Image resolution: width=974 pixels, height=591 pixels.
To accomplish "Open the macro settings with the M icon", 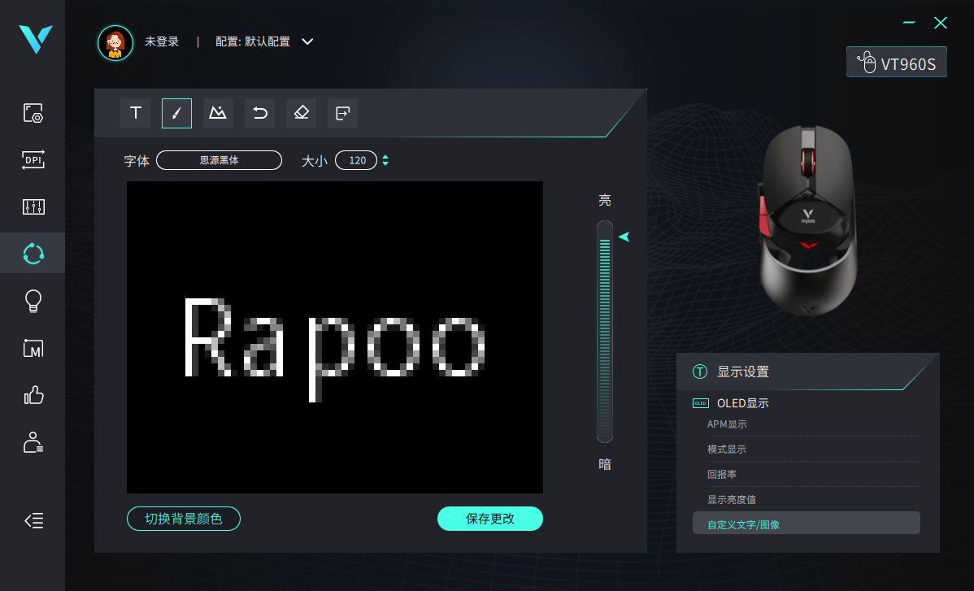I will [x=33, y=348].
